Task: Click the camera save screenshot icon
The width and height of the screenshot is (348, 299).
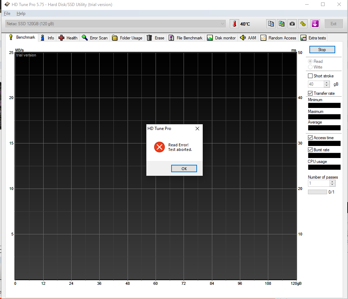Action: coord(292,24)
